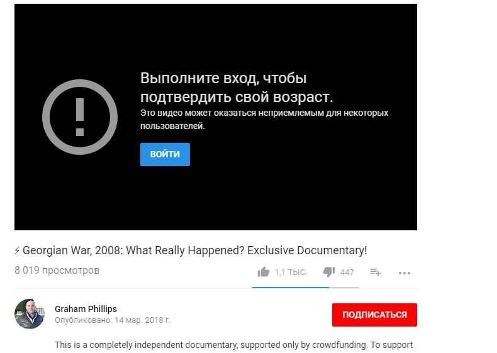Visit the Graham Phillips channel name link
The width and height of the screenshot is (497, 353).
(x=86, y=309)
